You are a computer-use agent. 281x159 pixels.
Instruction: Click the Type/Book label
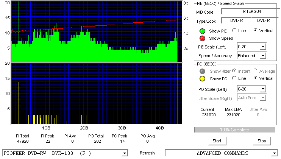pyautogui.click(x=206, y=21)
